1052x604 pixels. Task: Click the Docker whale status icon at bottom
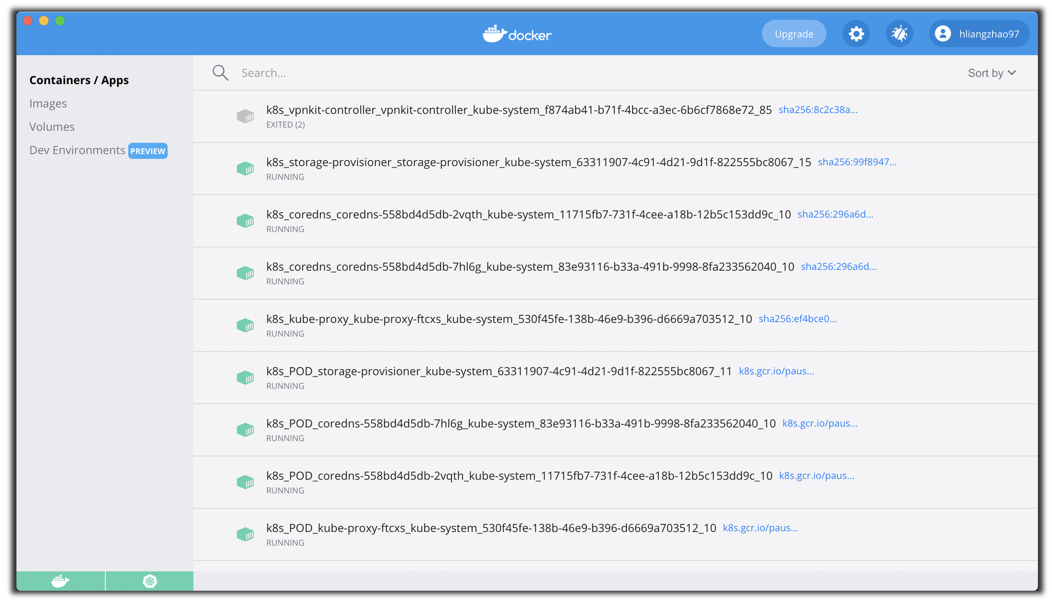coord(61,580)
